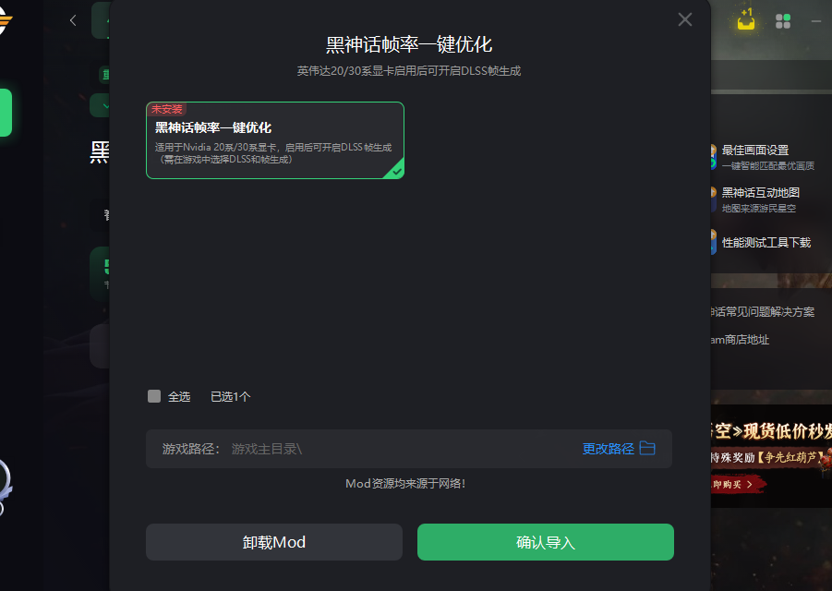
Task: Click the 游戏路径 input field
Action: (408, 449)
